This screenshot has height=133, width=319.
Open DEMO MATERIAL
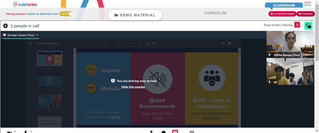click(x=135, y=15)
